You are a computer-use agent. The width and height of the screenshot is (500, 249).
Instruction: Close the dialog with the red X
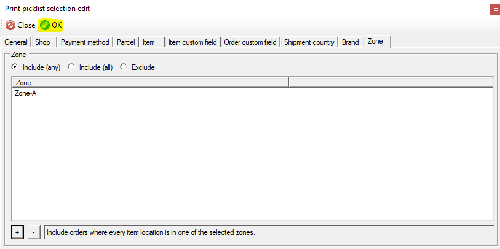494,9
